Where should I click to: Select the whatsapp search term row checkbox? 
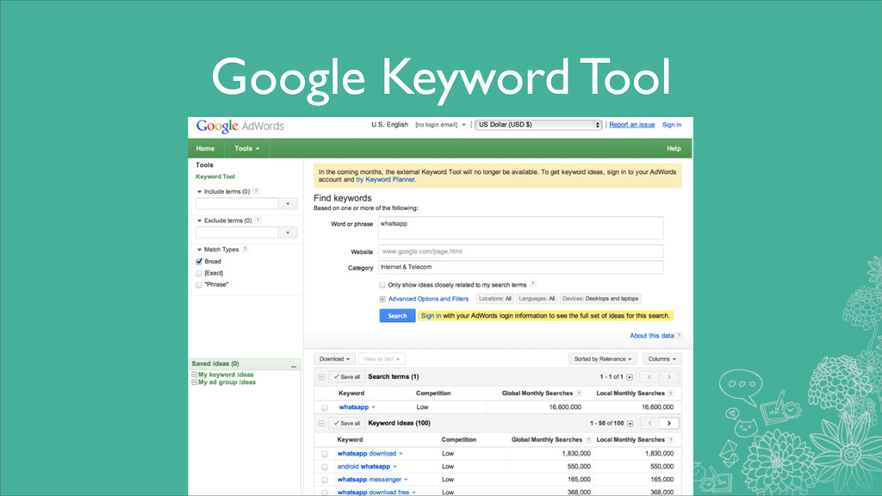[325, 407]
